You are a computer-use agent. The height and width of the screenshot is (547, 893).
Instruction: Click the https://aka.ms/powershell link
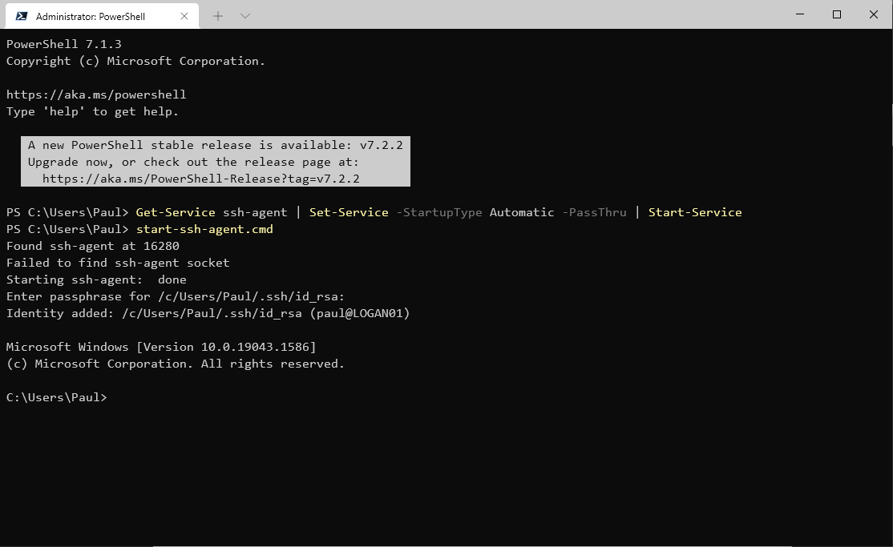(x=95, y=94)
